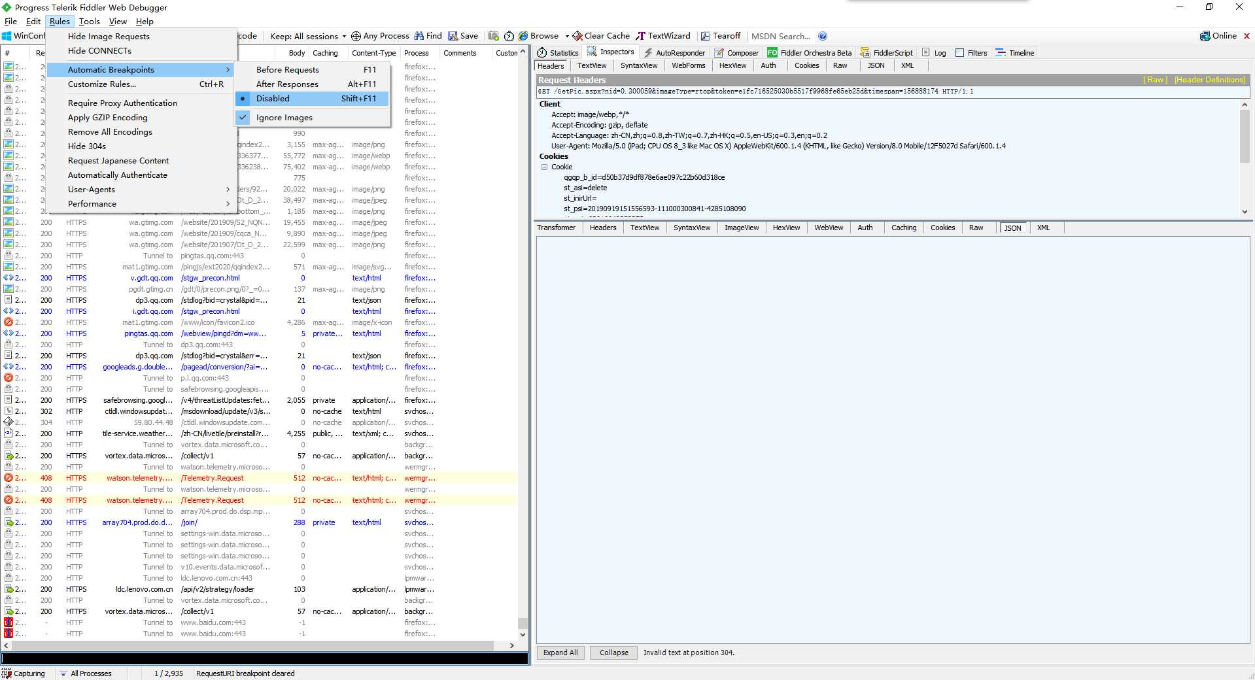This screenshot has width=1255, height=680.
Task: Type in the MSDN Search field
Action: (782, 36)
